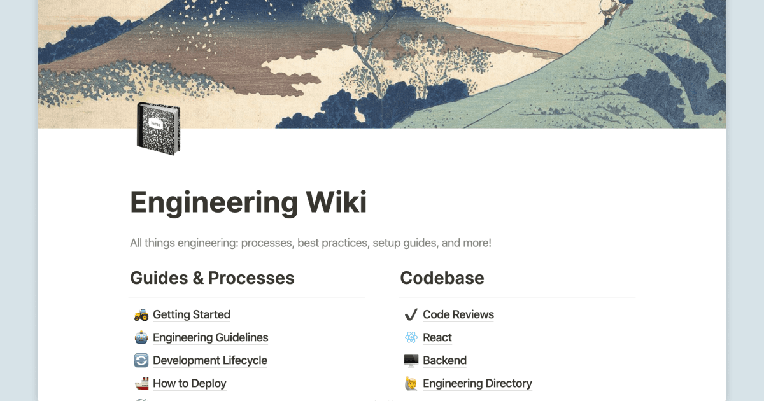Open the Code Reviews page
This screenshot has height=401, width=764.
pyautogui.click(x=458, y=314)
